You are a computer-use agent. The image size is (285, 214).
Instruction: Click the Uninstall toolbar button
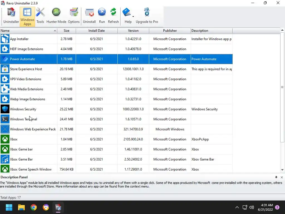click(x=89, y=16)
